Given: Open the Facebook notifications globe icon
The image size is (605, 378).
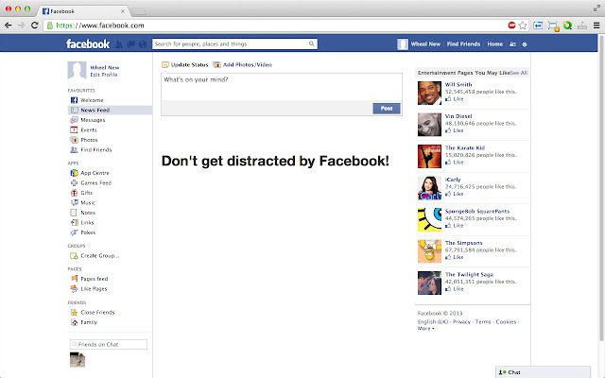Looking at the screenshot, I should (143, 44).
